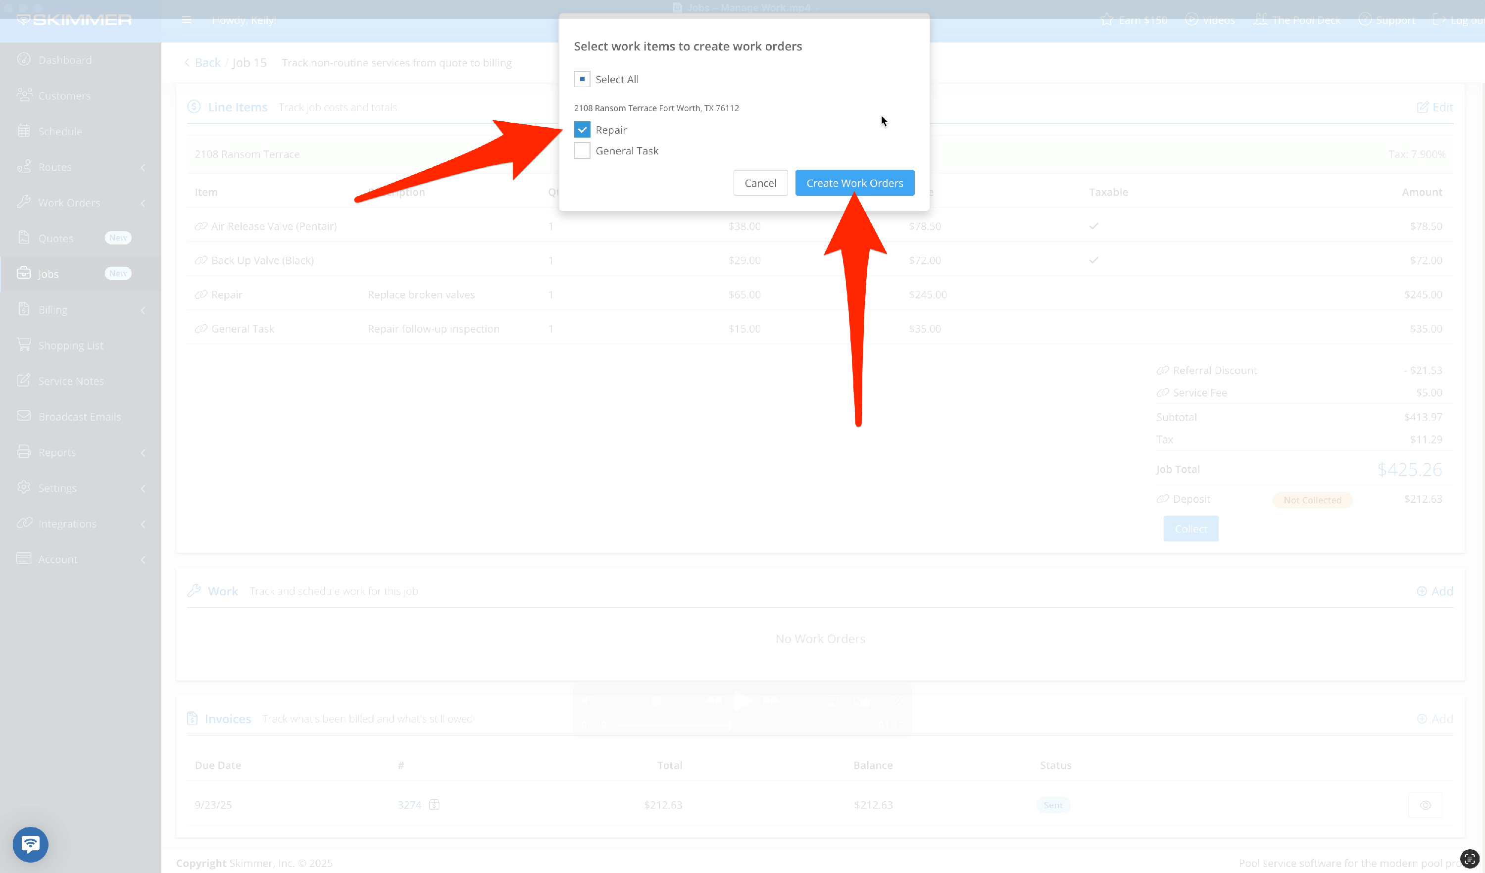The width and height of the screenshot is (1485, 873).
Task: Click the eye icon on invoice 3274
Action: pyautogui.click(x=1425, y=805)
